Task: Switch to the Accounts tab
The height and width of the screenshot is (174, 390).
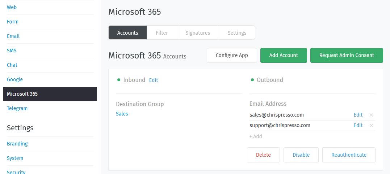Action: coord(127,32)
